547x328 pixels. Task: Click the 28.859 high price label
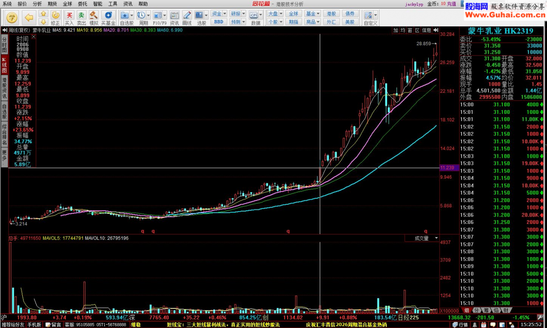pyautogui.click(x=423, y=44)
